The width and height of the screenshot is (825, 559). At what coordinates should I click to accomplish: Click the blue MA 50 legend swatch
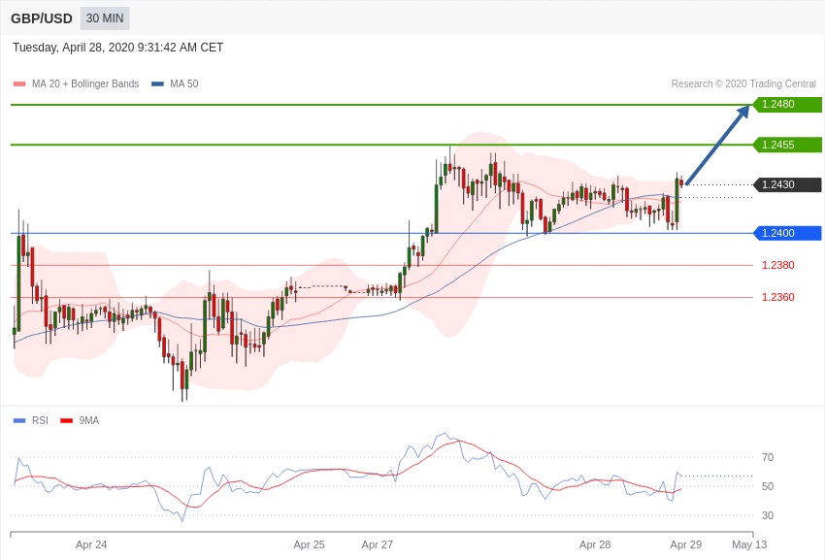[157, 83]
